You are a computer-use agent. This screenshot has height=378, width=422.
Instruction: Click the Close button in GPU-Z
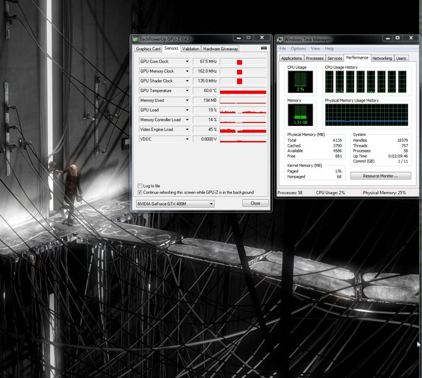click(x=255, y=203)
